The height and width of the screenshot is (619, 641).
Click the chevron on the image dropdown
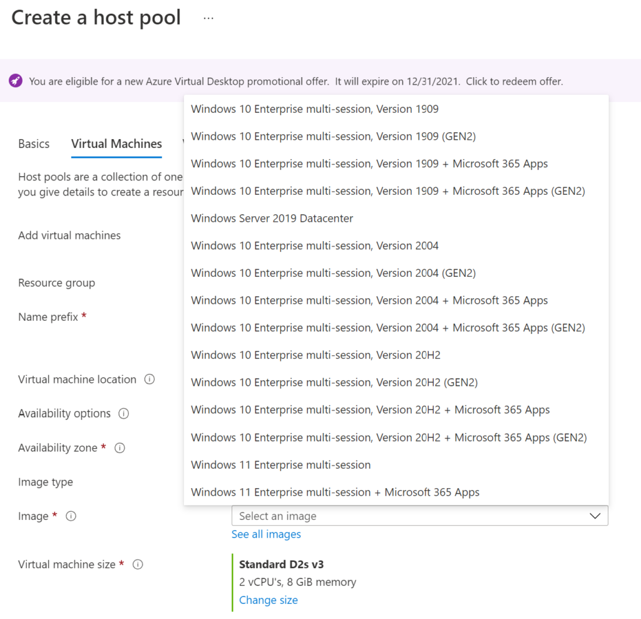(595, 516)
